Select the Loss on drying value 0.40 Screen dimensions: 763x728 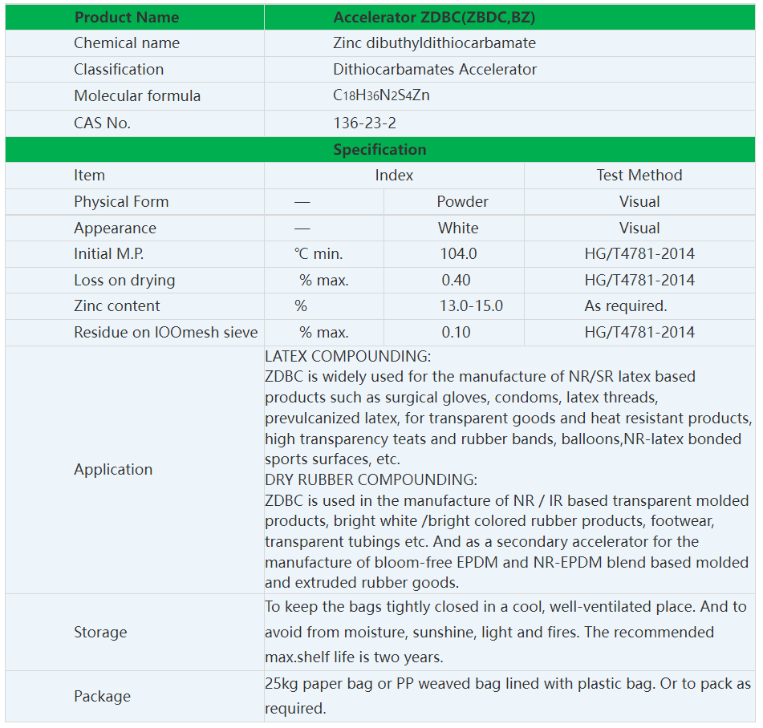pyautogui.click(x=456, y=281)
